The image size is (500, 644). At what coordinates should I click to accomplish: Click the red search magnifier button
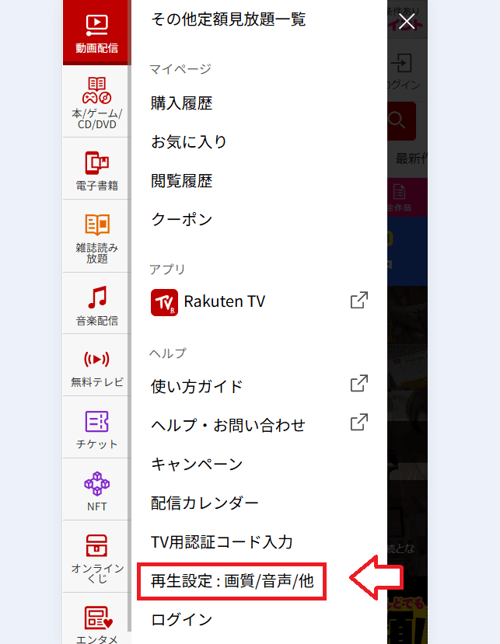[401, 121]
